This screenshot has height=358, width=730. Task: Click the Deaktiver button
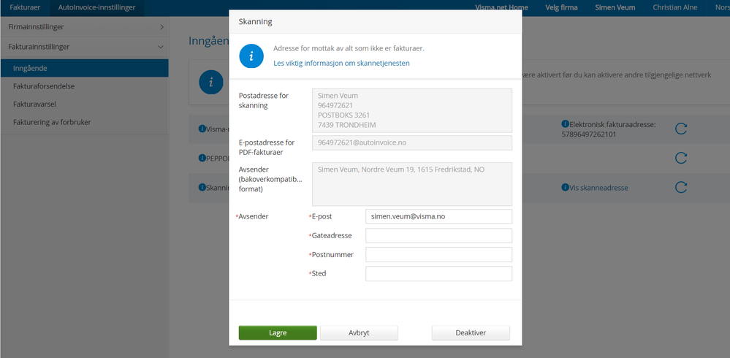click(471, 333)
